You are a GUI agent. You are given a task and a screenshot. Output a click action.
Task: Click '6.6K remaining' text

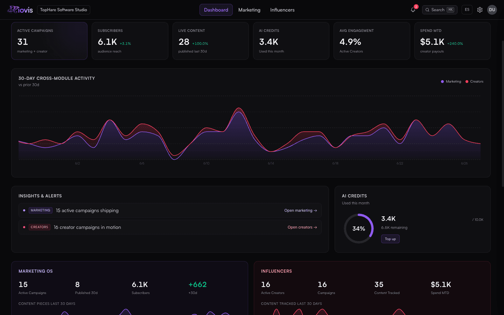coord(394,227)
